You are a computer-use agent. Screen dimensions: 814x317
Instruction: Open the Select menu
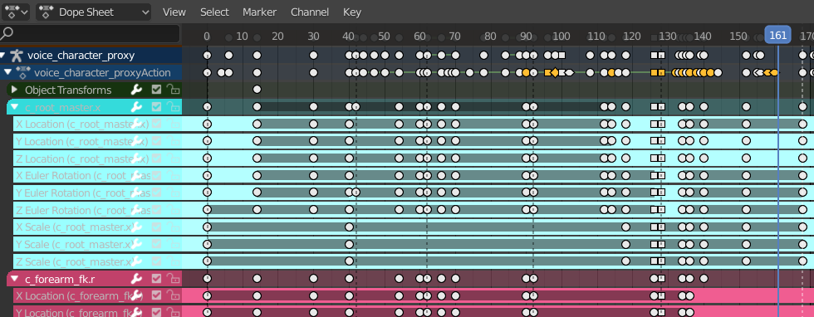pyautogui.click(x=214, y=12)
